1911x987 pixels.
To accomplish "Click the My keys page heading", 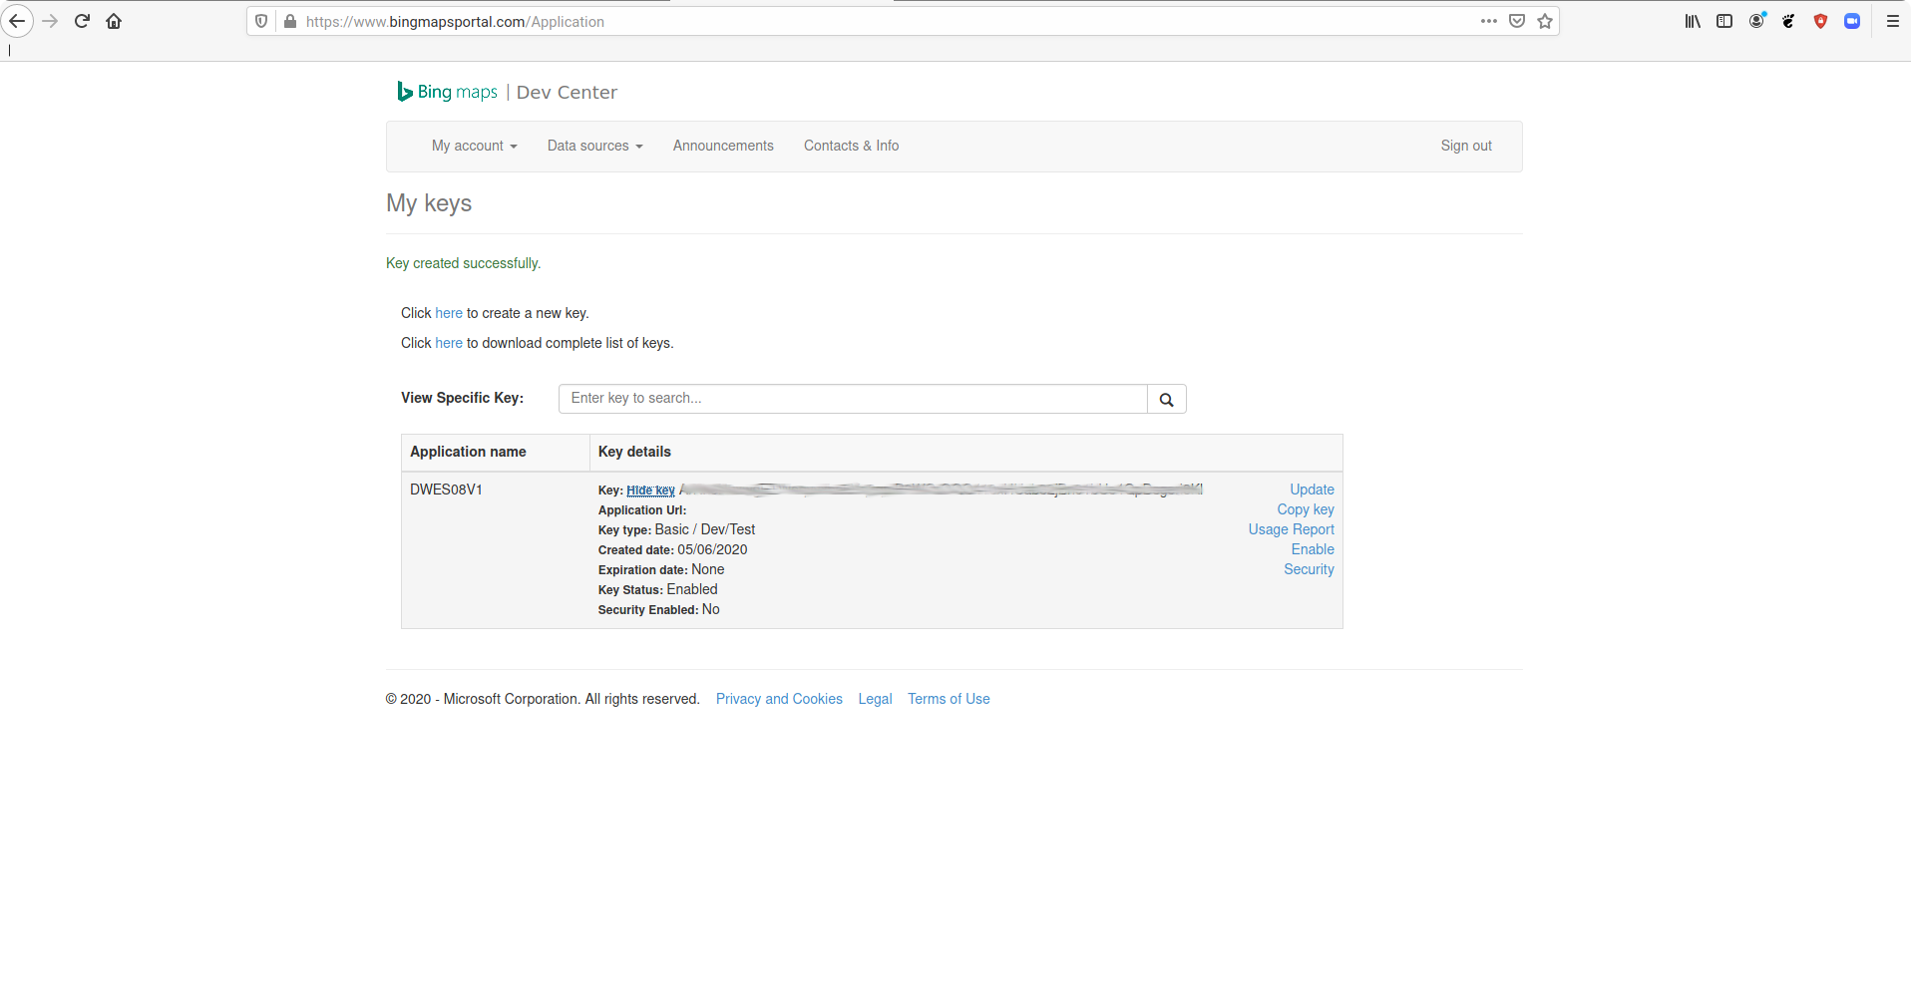I will point(429,203).
